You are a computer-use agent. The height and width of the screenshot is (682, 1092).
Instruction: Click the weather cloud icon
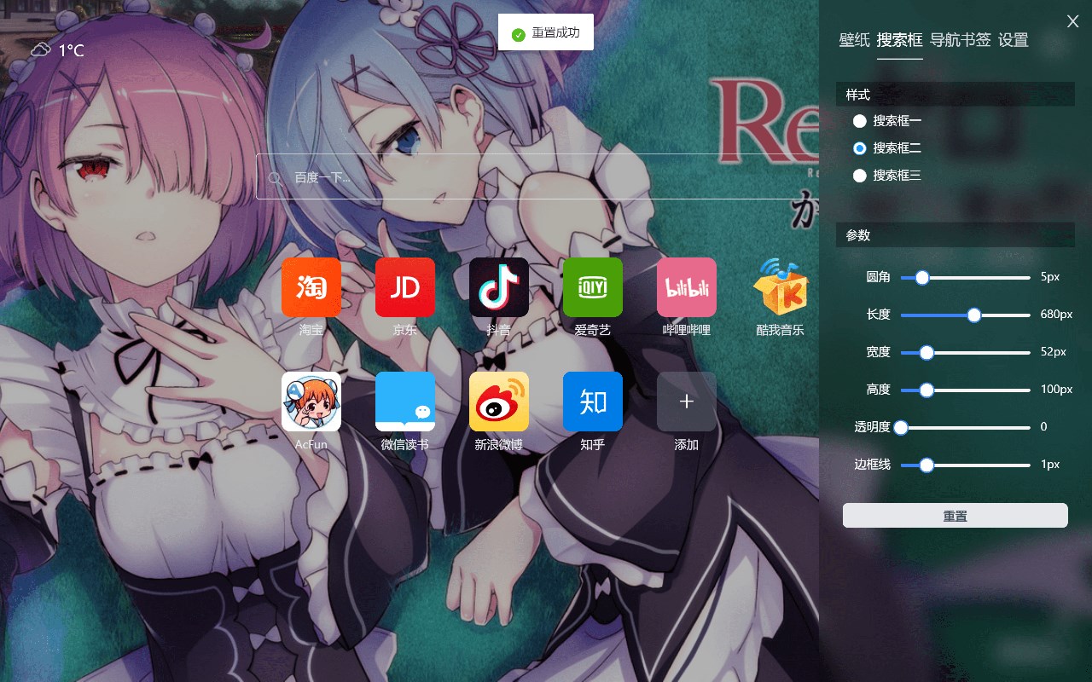click(41, 50)
